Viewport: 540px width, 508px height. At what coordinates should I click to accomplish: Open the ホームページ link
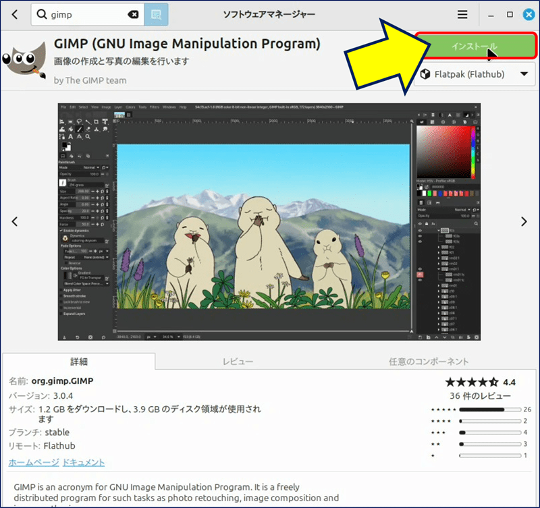click(34, 462)
